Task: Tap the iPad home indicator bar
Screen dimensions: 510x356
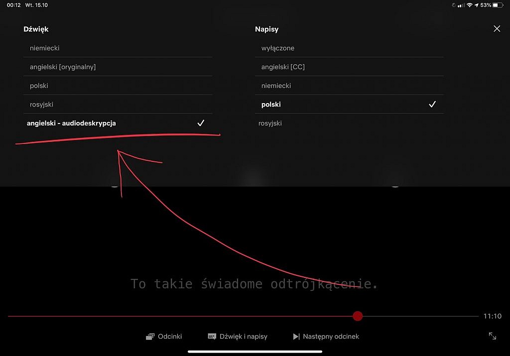Action: coord(255,352)
